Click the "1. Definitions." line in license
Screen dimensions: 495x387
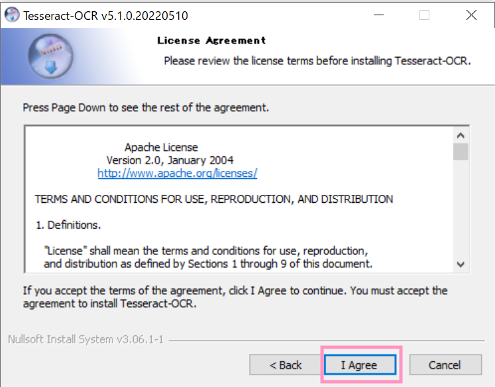68,225
